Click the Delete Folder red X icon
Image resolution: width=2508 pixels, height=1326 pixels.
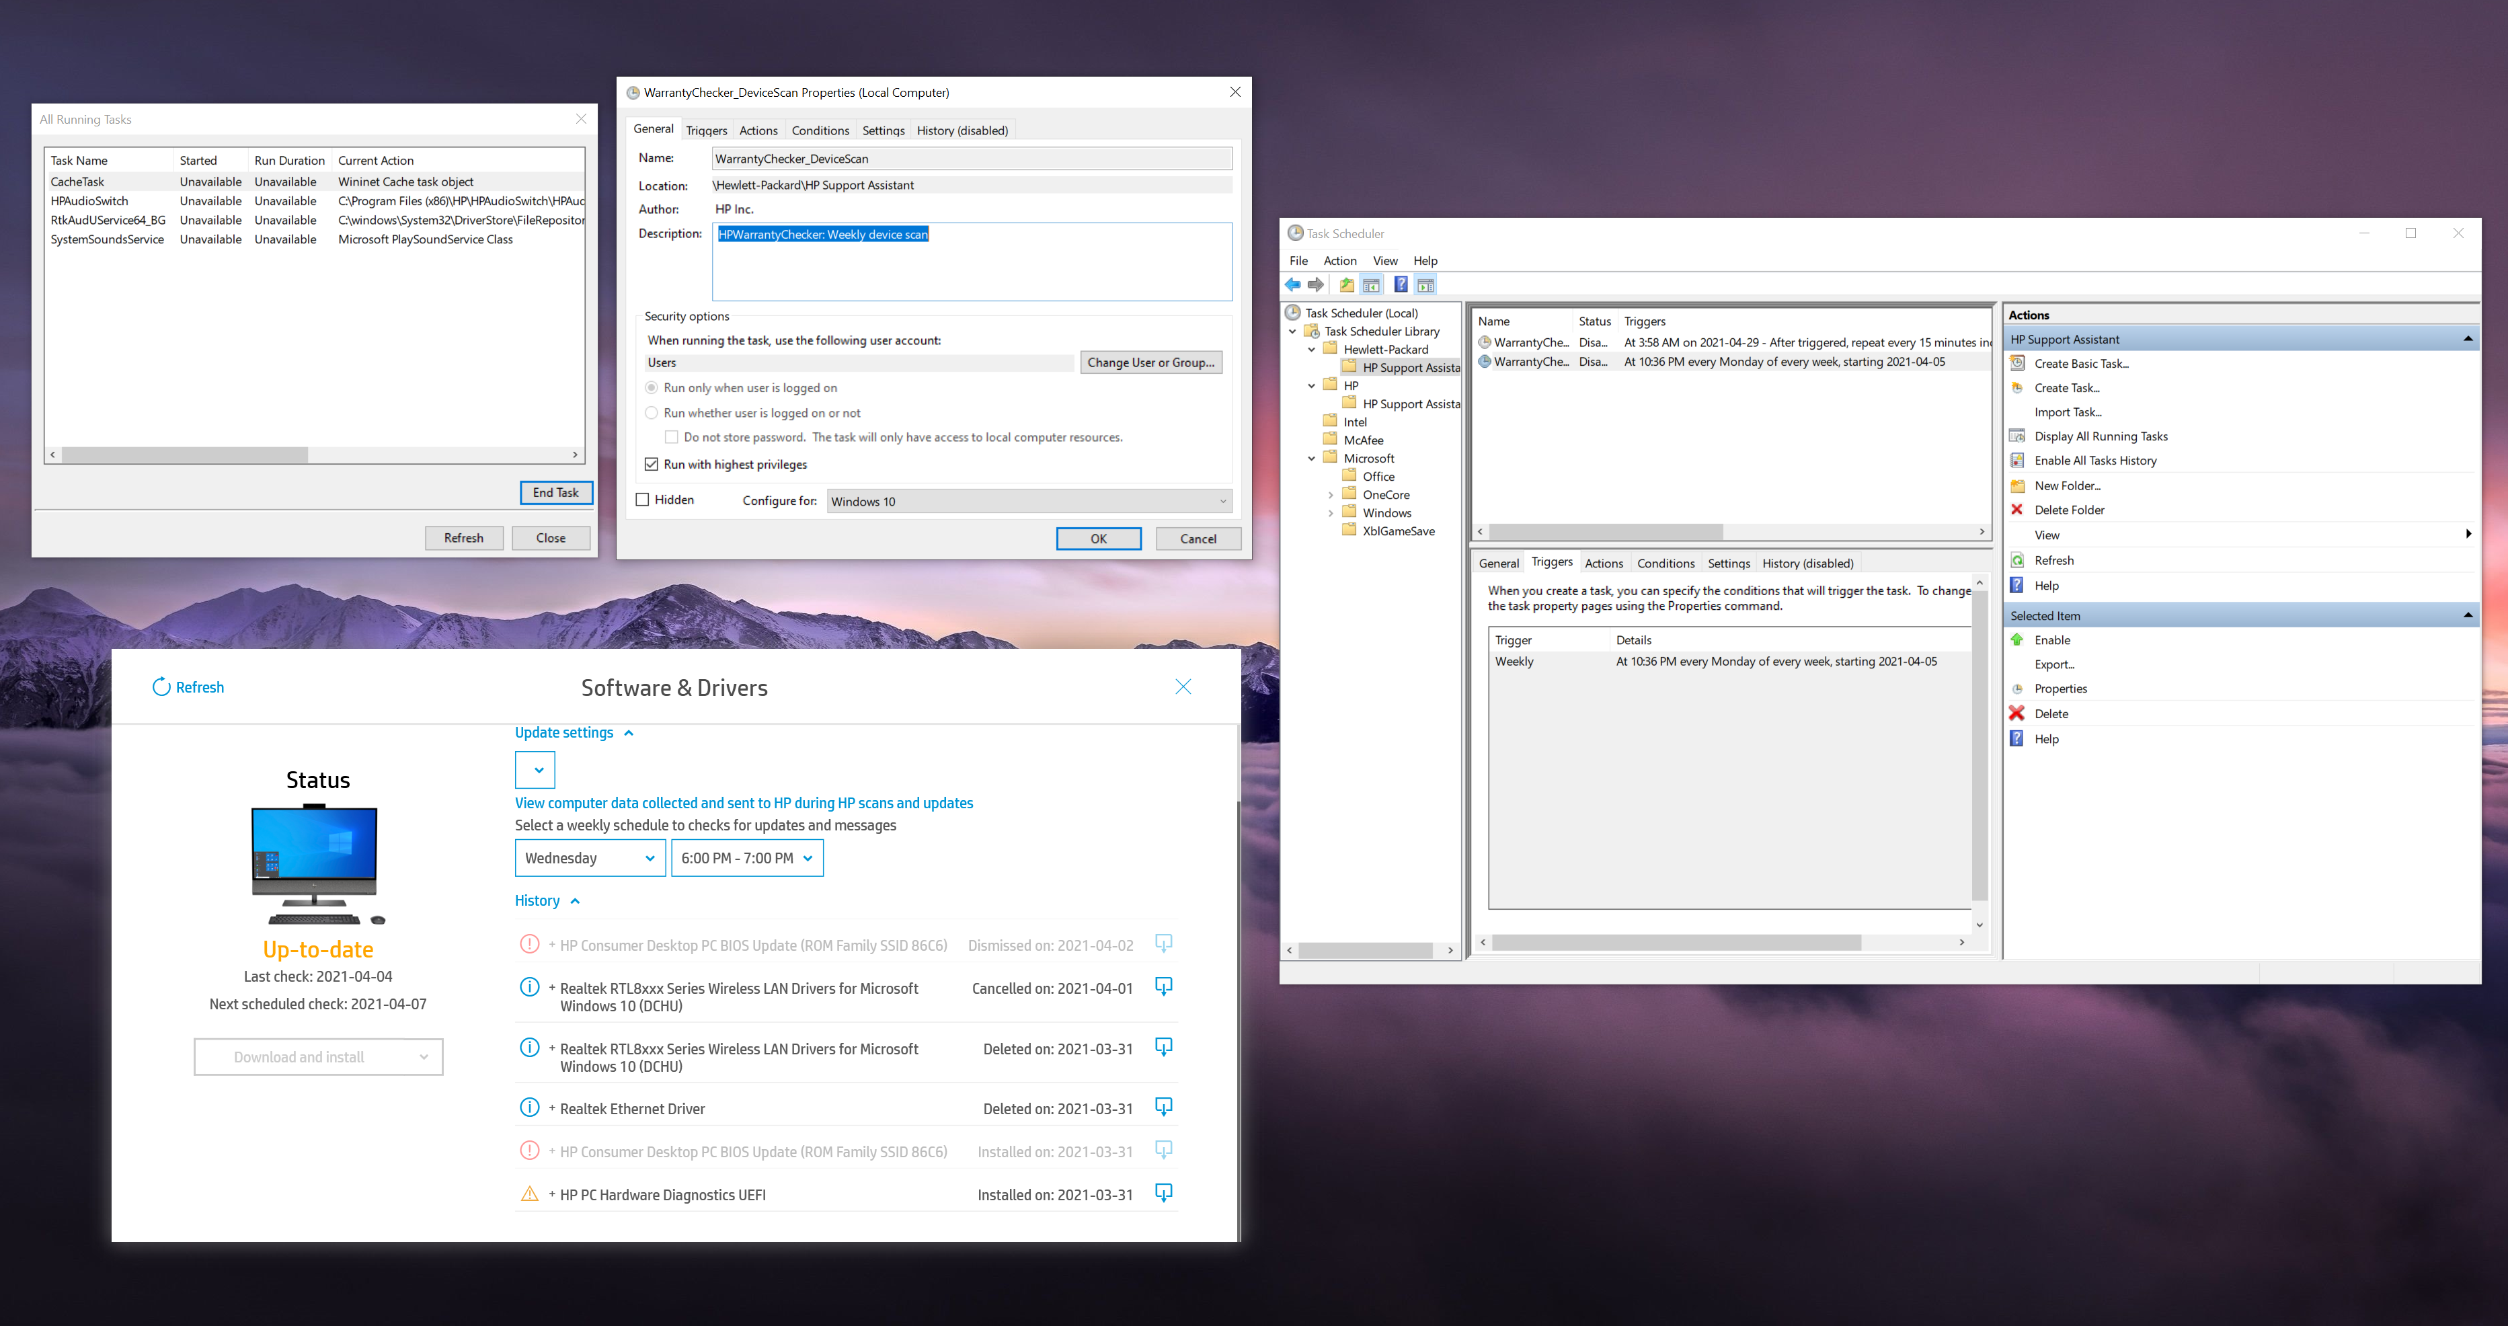[2017, 509]
